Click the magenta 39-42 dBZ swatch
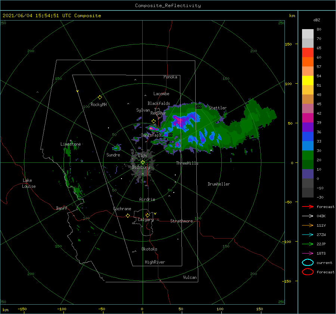This screenshot has width=336, height=314. 308,118
